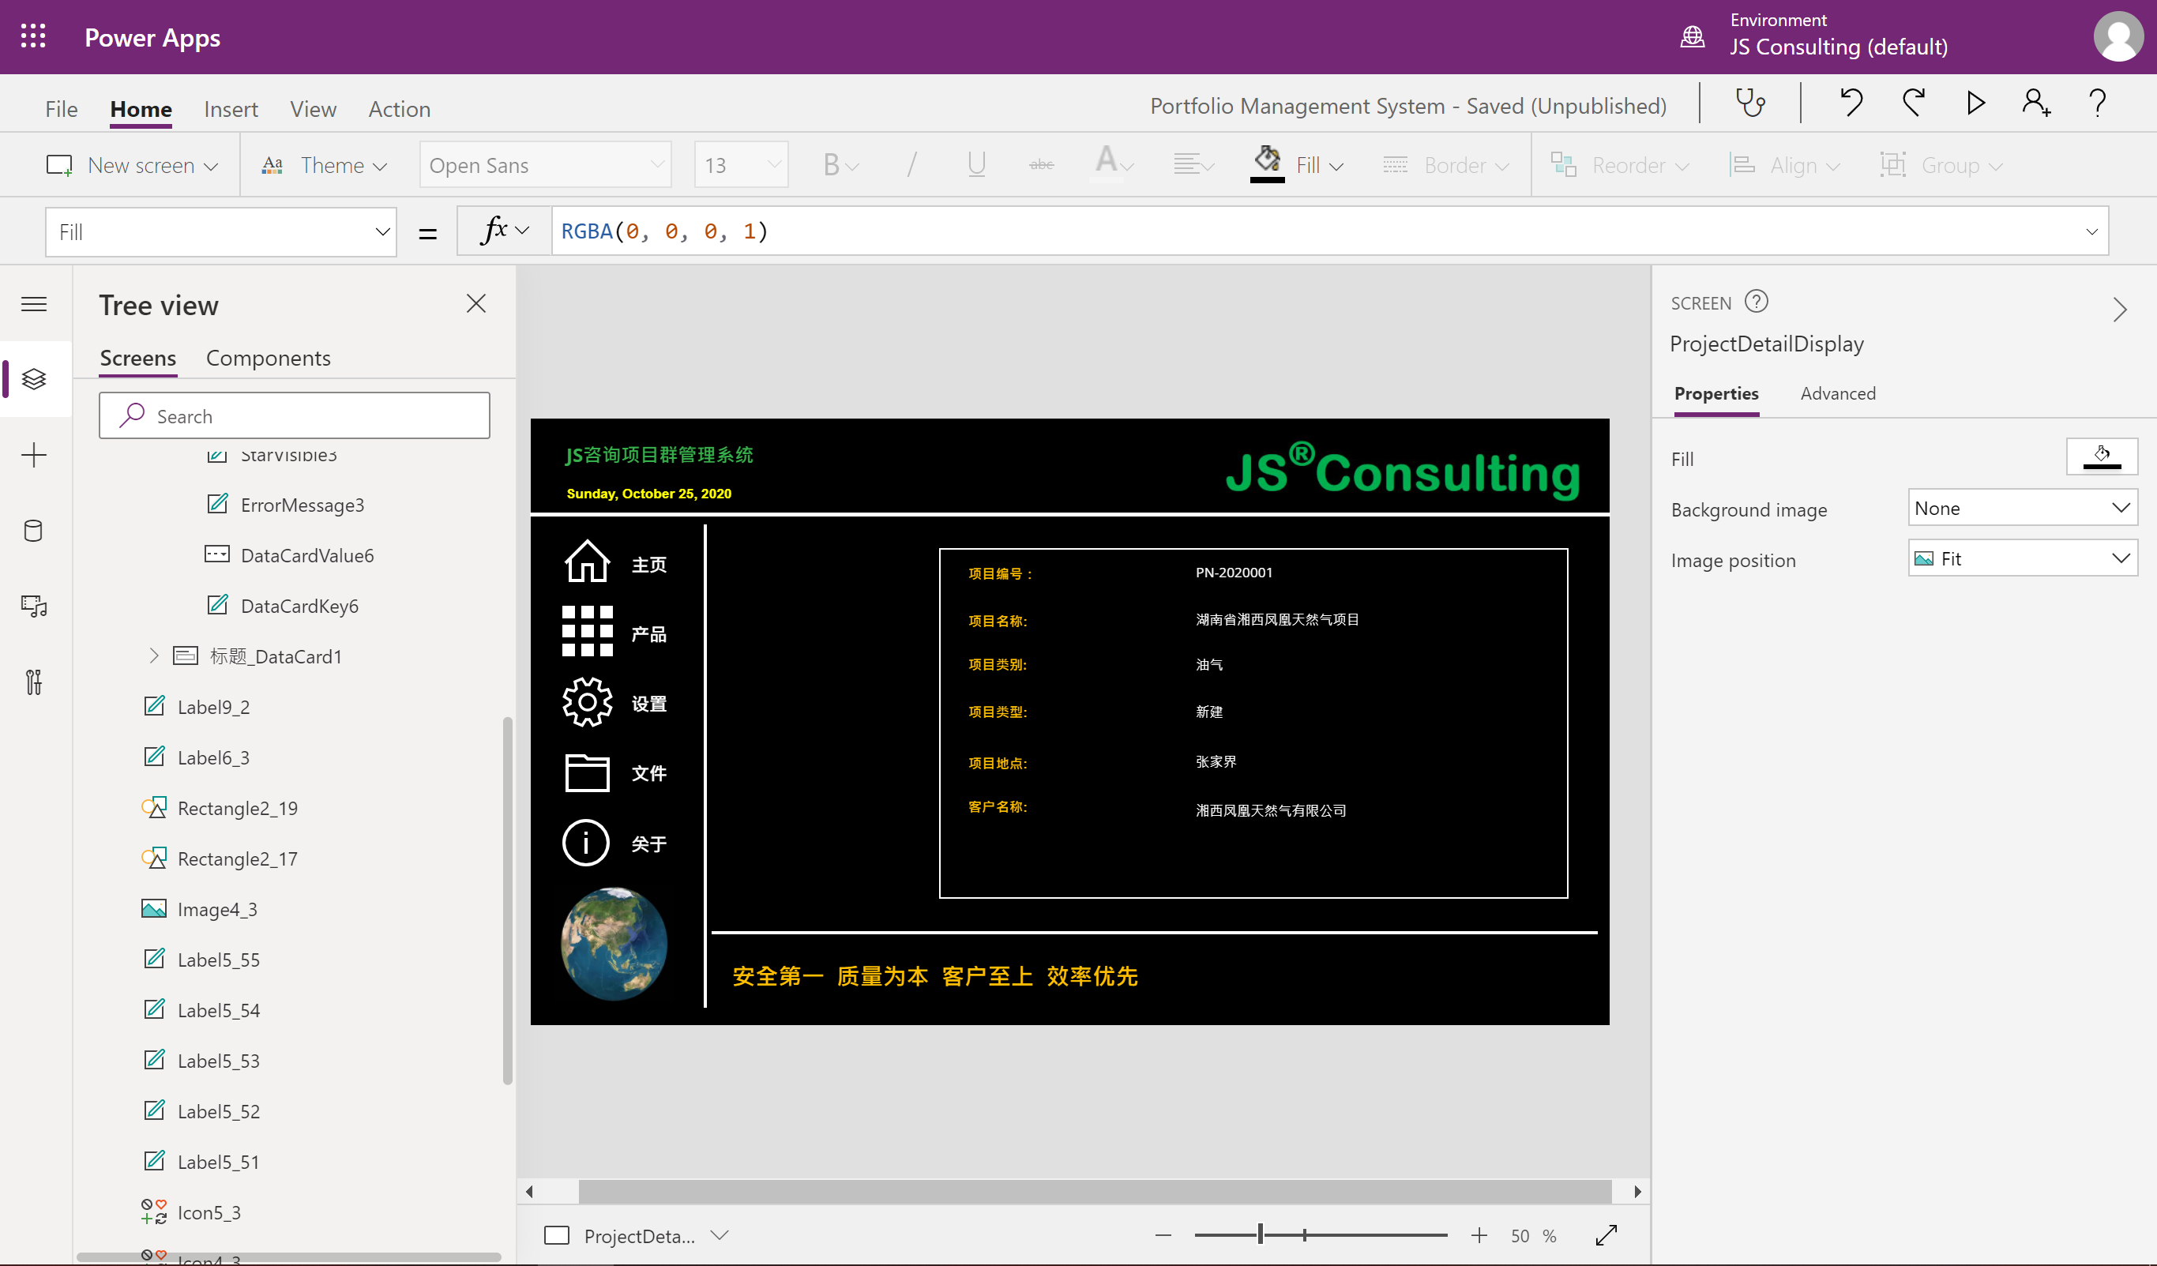Open the app launcher waffle menu

point(33,36)
